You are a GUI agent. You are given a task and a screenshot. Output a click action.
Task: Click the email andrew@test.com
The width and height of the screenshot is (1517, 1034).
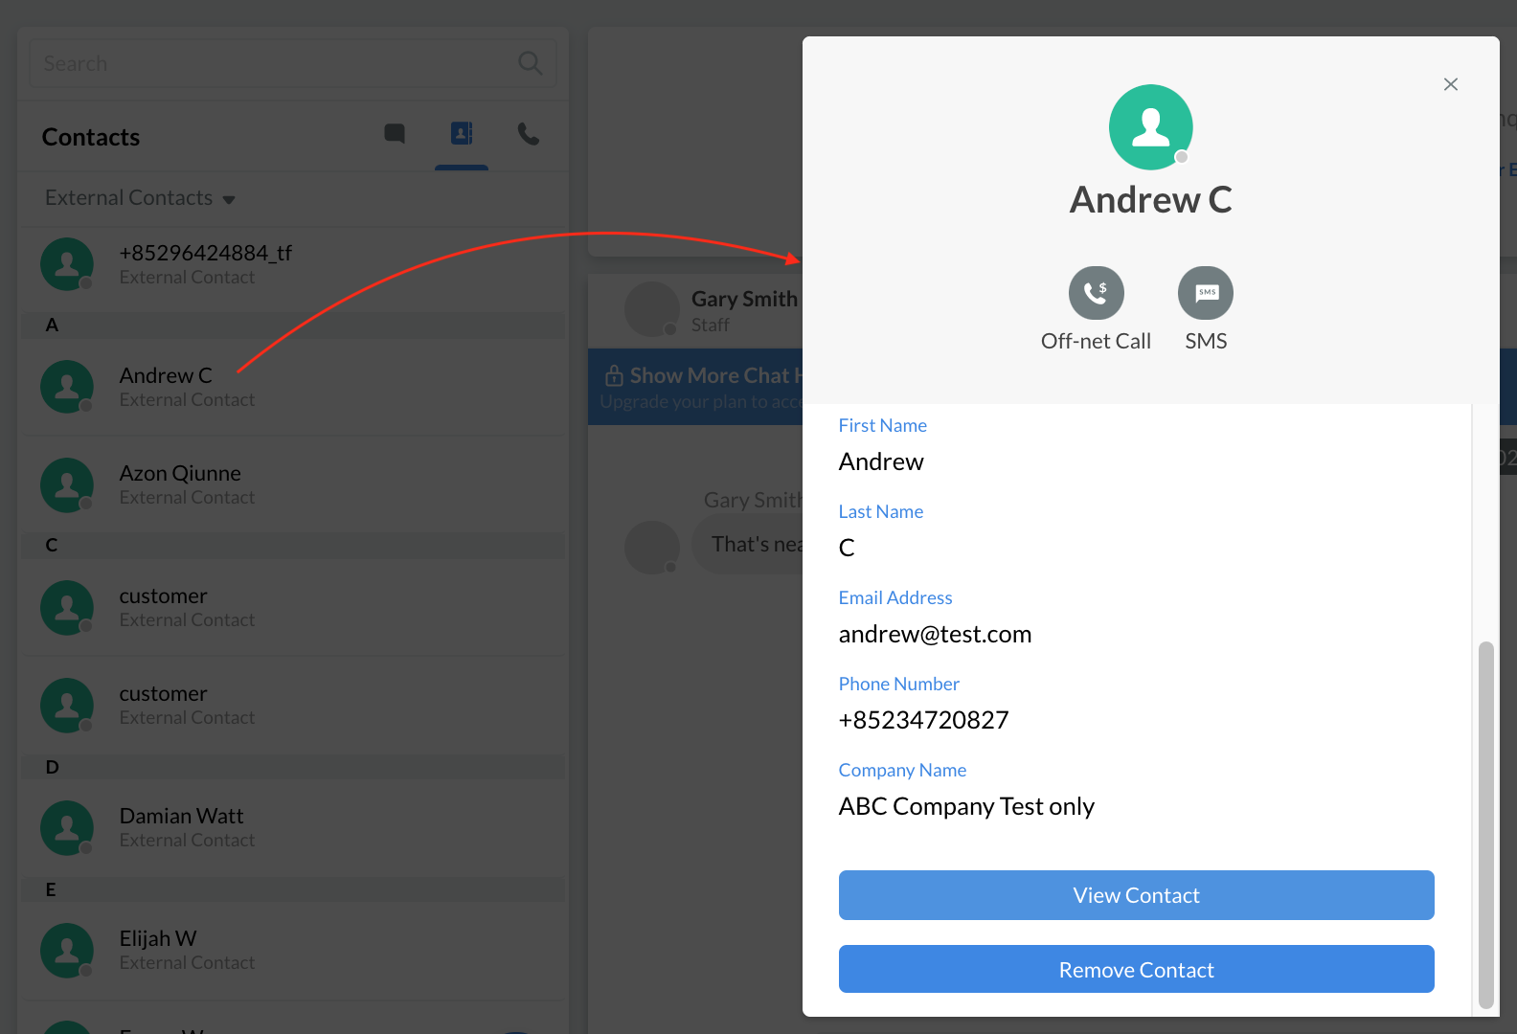coord(935,634)
